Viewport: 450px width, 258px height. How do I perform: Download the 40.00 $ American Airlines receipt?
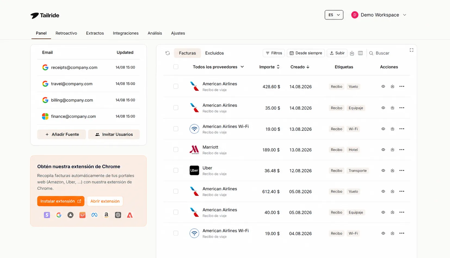coord(392,212)
